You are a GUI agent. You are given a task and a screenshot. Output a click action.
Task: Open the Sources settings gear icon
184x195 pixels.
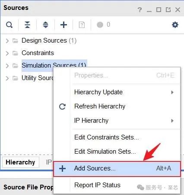tap(175, 25)
